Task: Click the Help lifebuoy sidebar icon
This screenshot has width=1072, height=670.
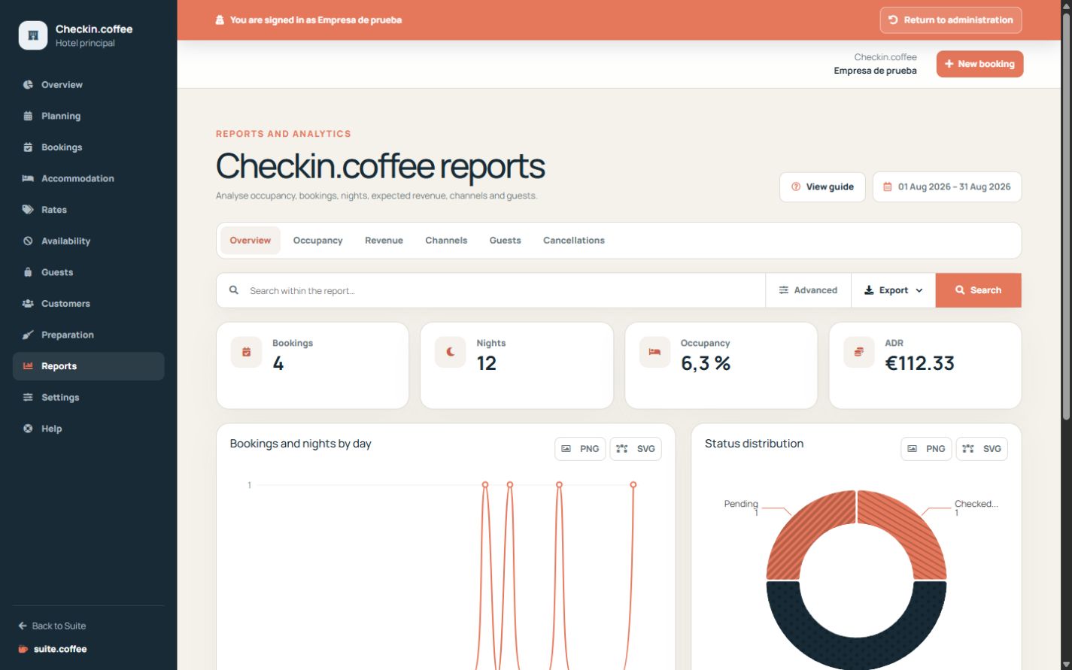Action: [x=28, y=429]
